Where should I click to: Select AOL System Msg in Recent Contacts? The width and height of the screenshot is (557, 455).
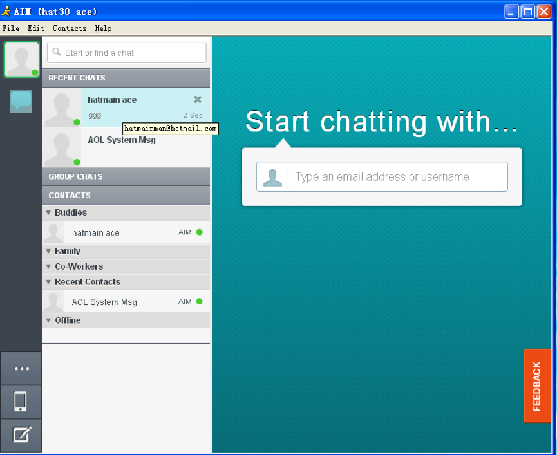(126, 301)
